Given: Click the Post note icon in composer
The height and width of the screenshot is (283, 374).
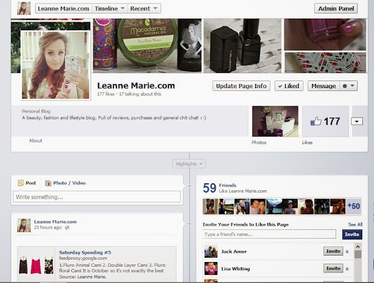Looking at the screenshot, I should pyautogui.click(x=21, y=183).
